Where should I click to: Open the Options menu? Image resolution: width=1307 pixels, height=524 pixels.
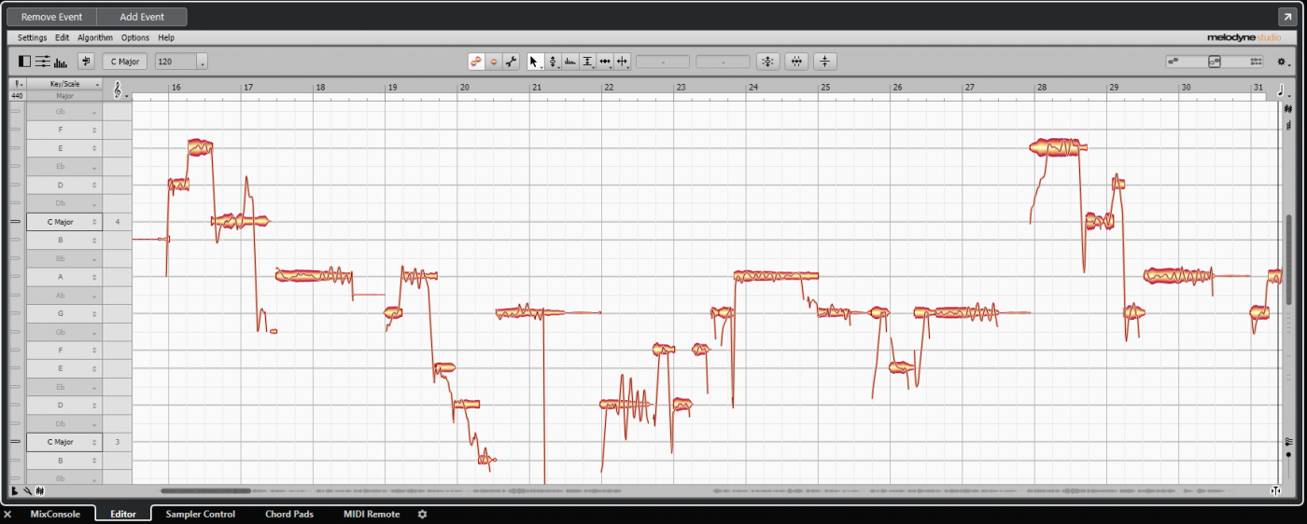click(x=135, y=37)
